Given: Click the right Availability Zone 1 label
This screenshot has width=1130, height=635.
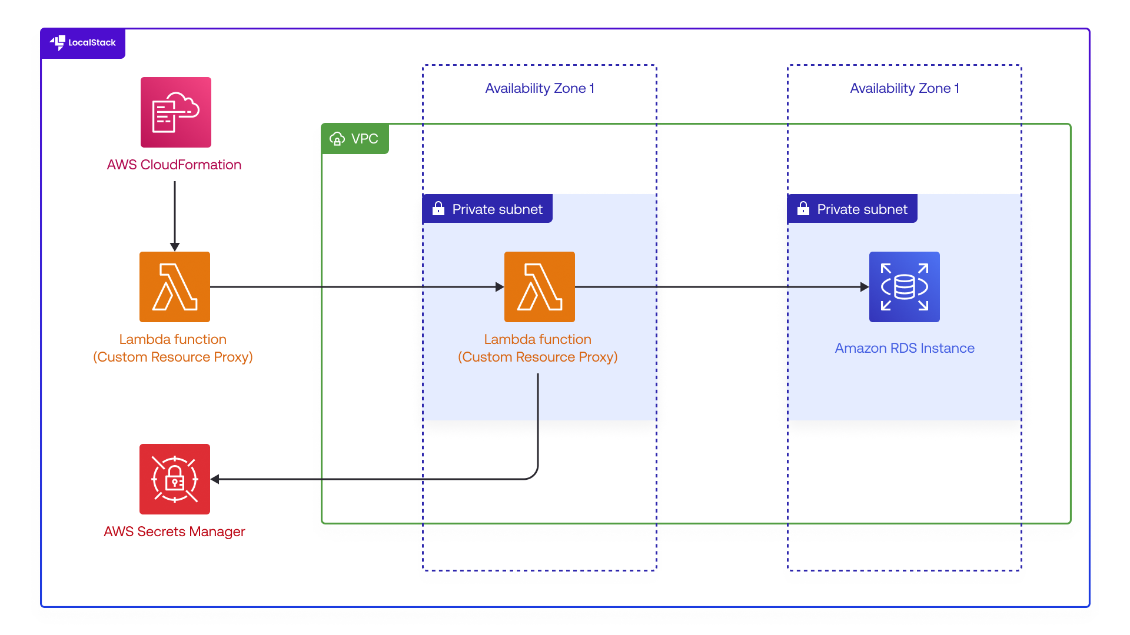Looking at the screenshot, I should click(x=905, y=88).
